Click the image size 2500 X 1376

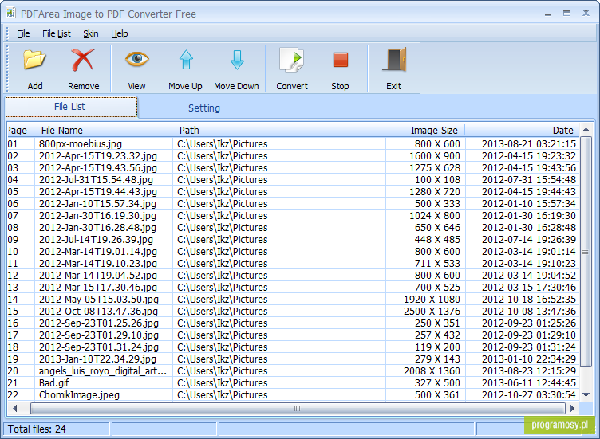pos(432,312)
